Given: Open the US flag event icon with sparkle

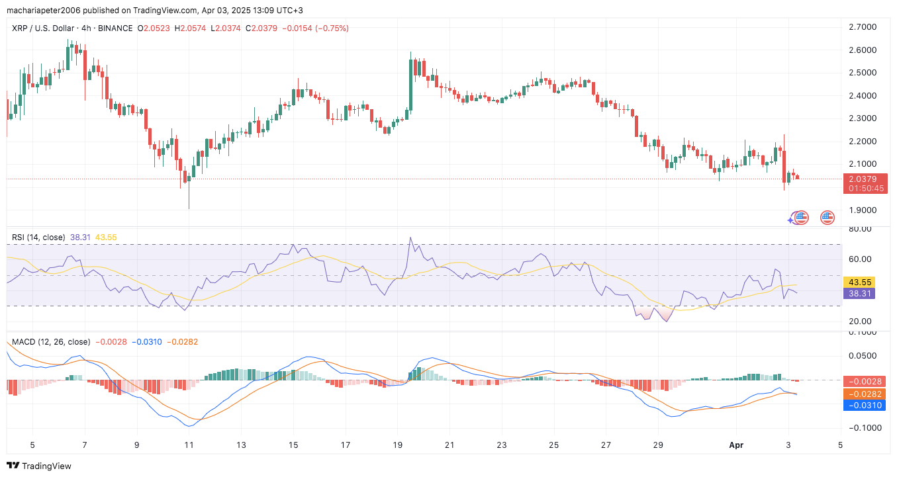Looking at the screenshot, I should point(800,217).
